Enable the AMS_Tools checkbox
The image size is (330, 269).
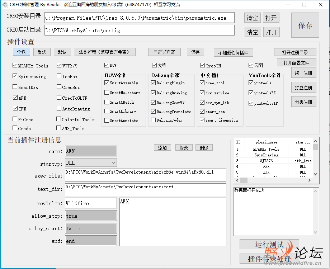point(59,128)
